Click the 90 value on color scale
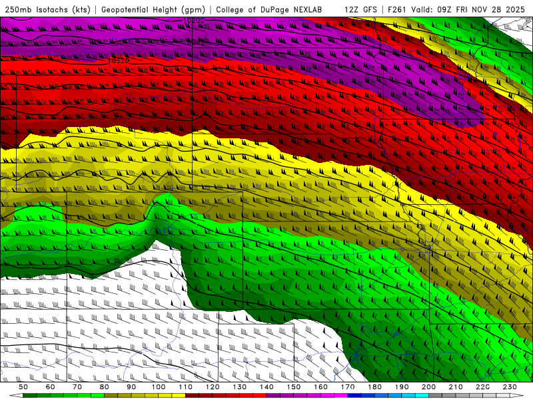The height and width of the screenshot is (399, 533). (x=131, y=387)
